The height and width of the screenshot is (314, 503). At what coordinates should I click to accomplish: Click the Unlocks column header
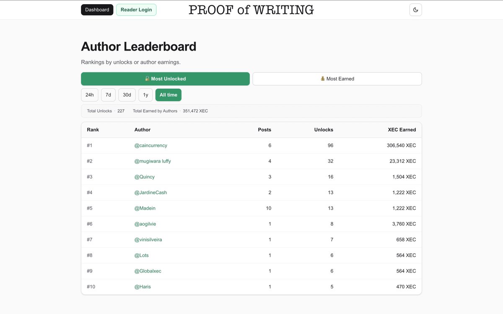click(324, 130)
